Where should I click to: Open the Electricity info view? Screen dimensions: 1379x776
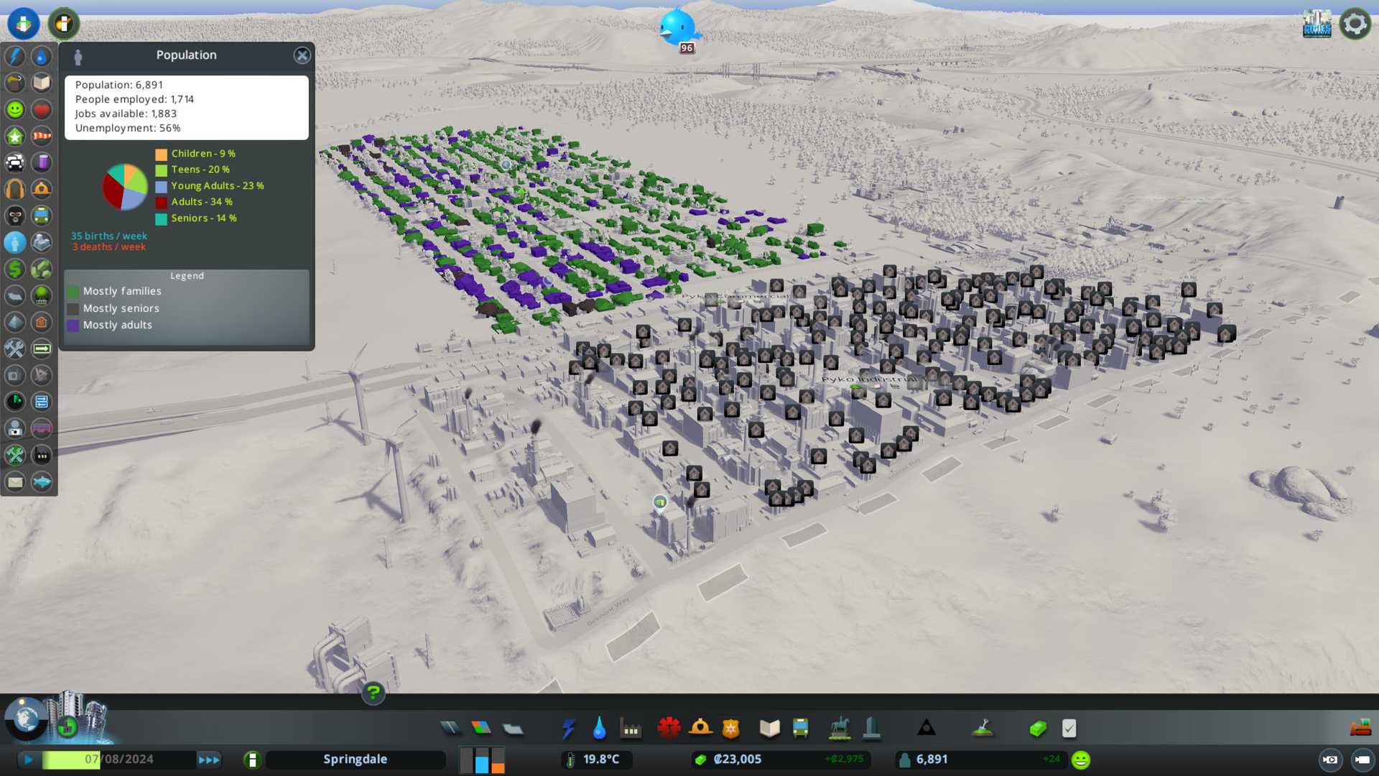[x=15, y=57]
